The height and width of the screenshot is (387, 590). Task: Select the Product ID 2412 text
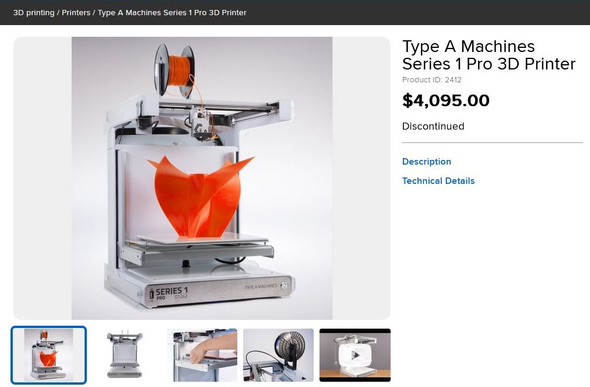tap(431, 80)
